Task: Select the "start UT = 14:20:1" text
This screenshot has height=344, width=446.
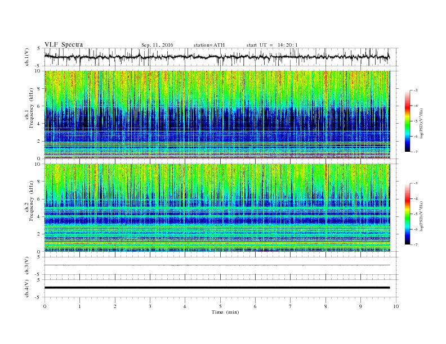Action: click(272, 45)
